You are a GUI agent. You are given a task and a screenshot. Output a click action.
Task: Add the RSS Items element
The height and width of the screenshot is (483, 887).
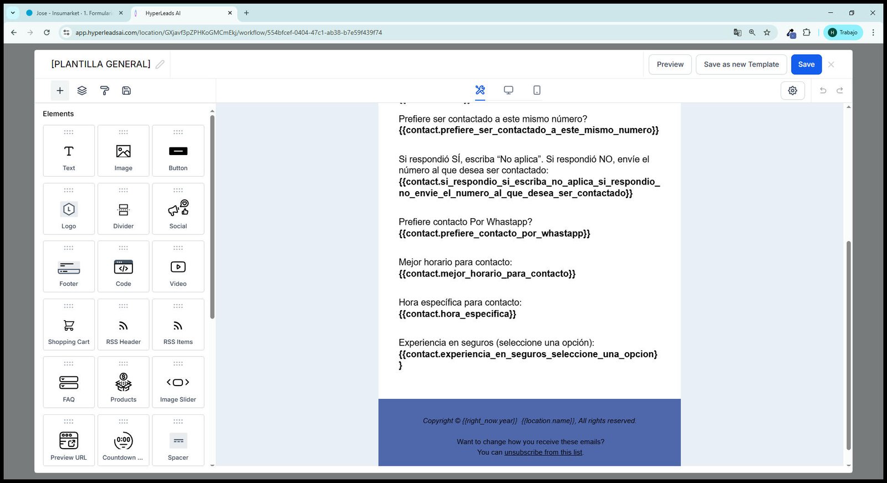pyautogui.click(x=178, y=325)
